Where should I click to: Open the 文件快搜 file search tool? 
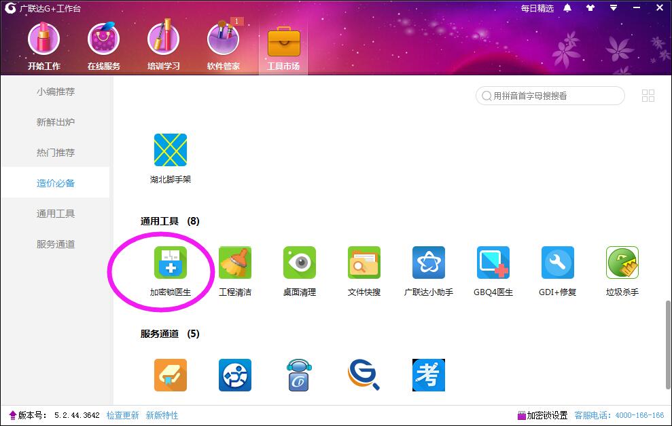point(364,263)
